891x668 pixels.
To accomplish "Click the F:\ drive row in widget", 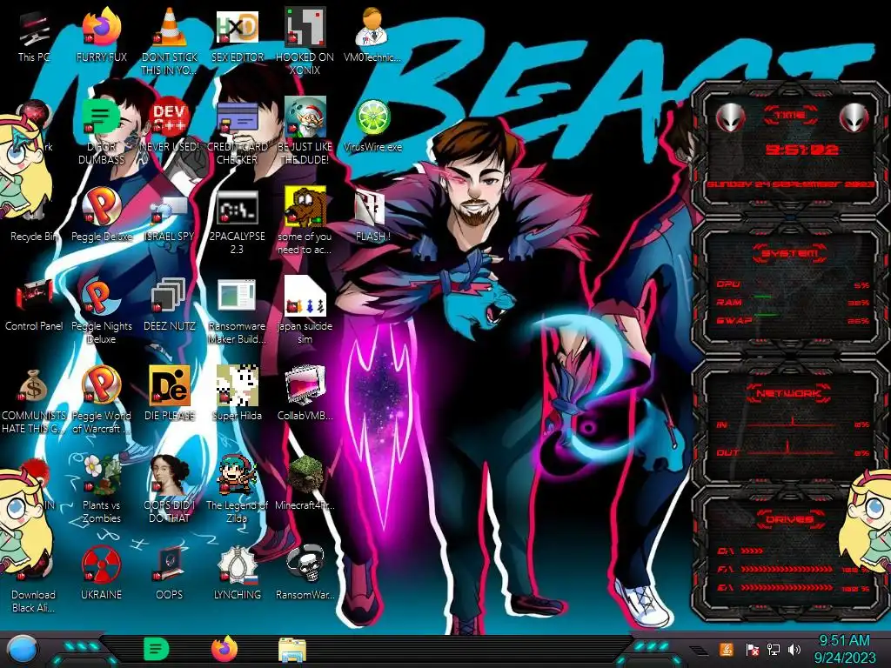I will pyautogui.click(x=794, y=569).
